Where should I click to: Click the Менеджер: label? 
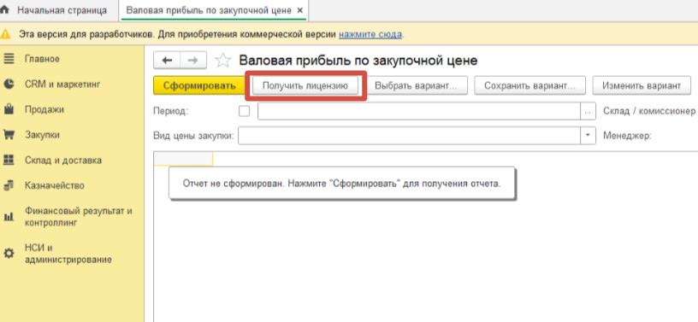click(627, 136)
